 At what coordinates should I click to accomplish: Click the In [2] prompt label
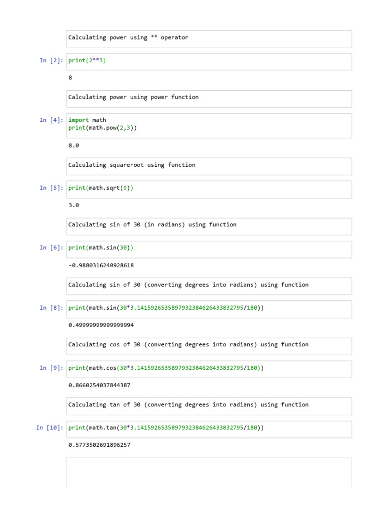[51, 61]
